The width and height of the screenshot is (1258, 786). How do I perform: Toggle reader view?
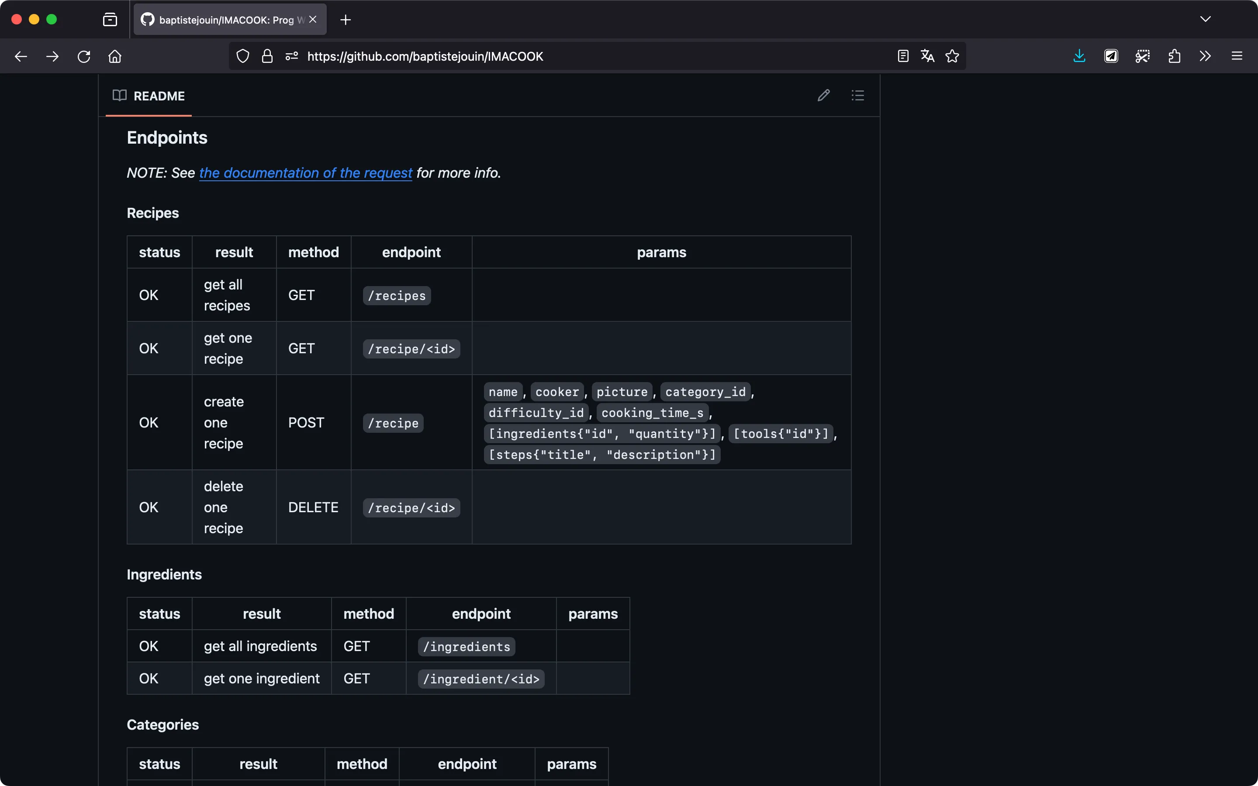click(x=903, y=56)
